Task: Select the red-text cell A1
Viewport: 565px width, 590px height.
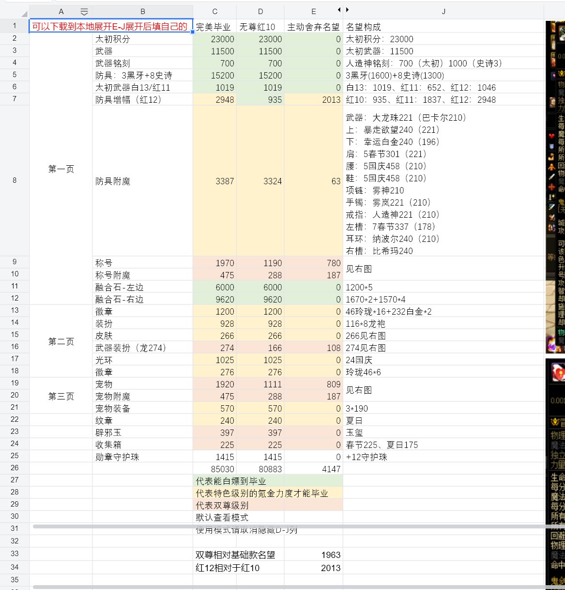Action: pyautogui.click(x=110, y=27)
